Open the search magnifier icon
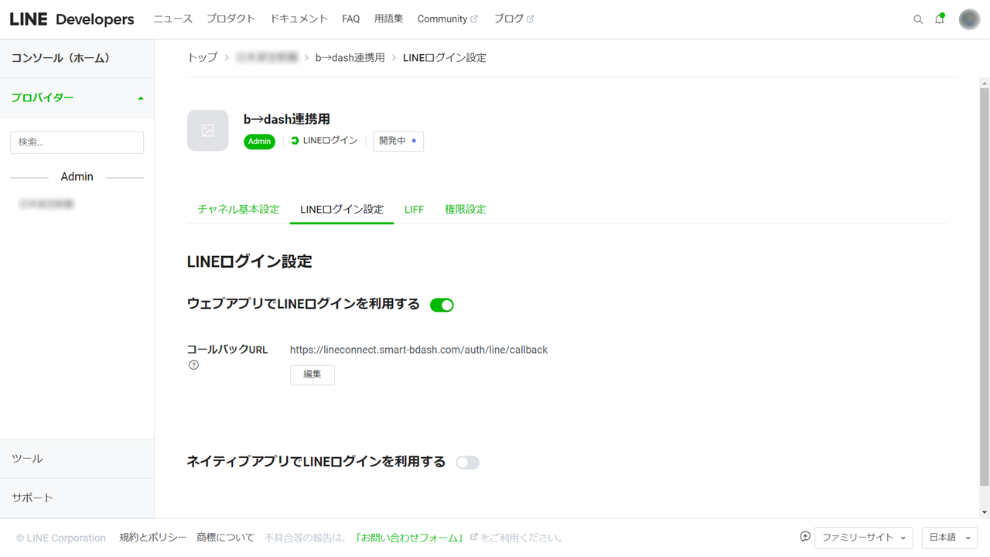Image resolution: width=990 pixels, height=557 pixels. (918, 19)
